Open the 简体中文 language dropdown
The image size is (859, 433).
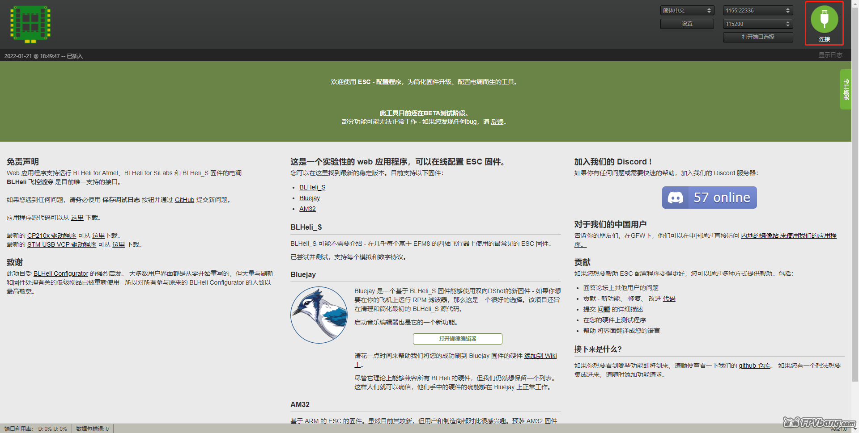pyautogui.click(x=687, y=10)
